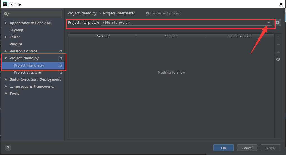Select Plugins in settings tree

[16, 44]
